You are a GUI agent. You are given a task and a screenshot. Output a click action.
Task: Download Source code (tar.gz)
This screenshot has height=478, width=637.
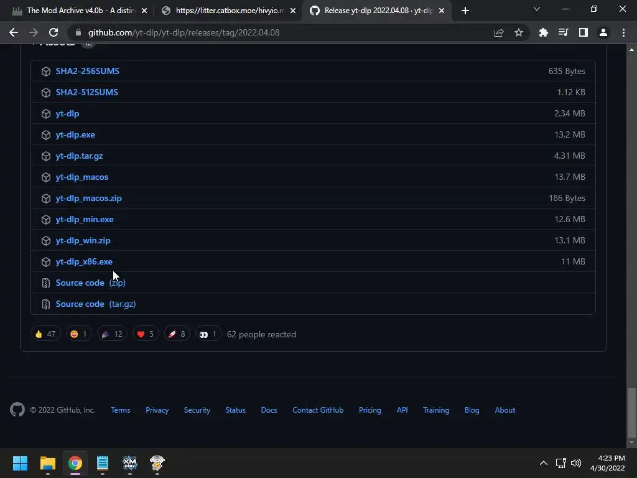coord(96,304)
